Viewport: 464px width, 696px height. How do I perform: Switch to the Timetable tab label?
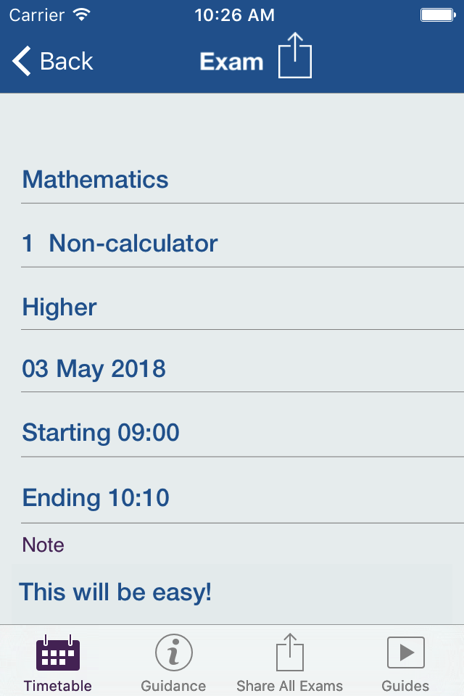(x=58, y=686)
